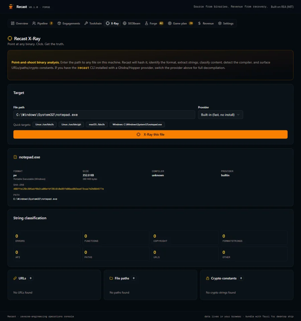Click the OTHER count tile

pyautogui.click(x=254, y=254)
